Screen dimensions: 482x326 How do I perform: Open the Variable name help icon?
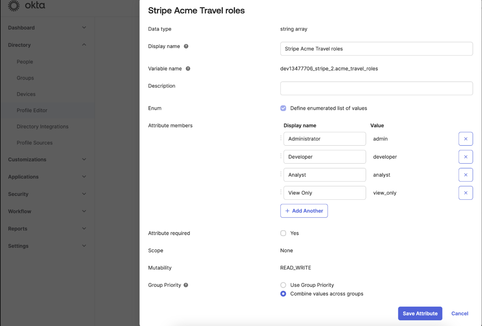[x=188, y=69]
